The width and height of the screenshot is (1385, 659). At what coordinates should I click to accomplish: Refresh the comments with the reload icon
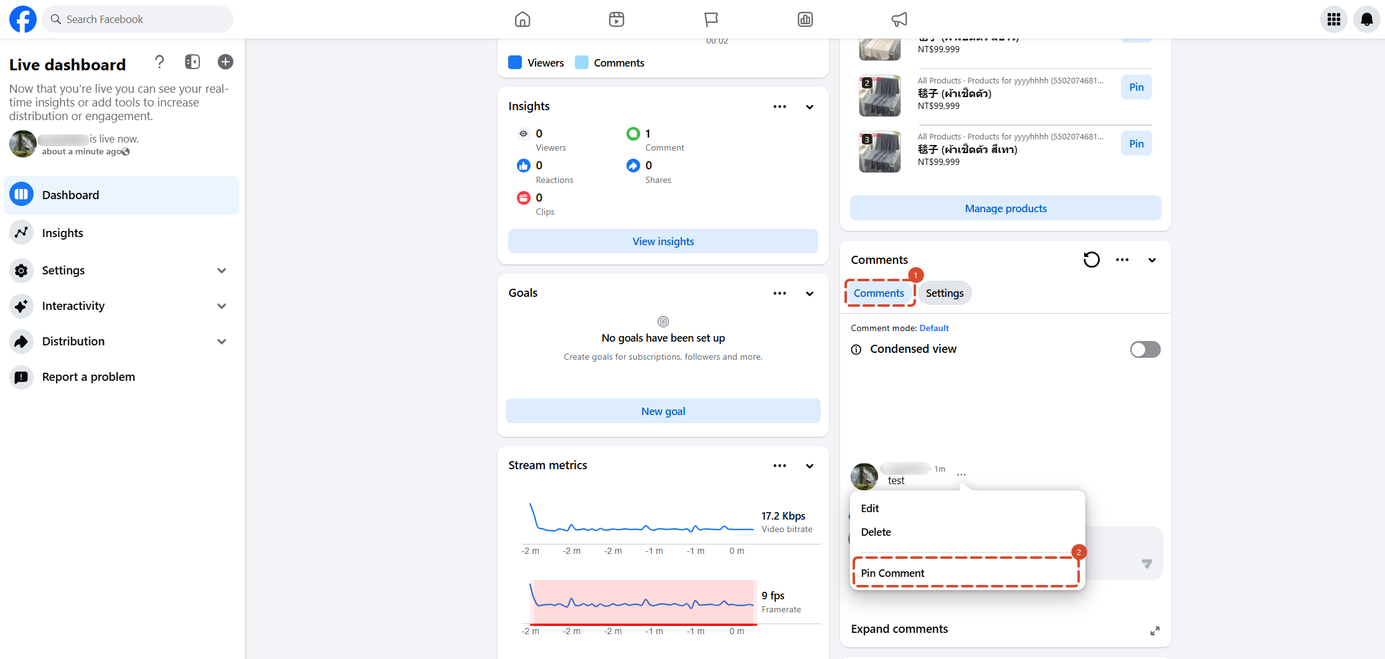(x=1092, y=259)
